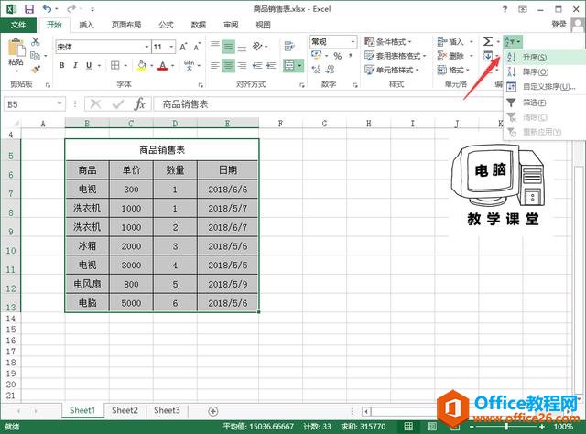Toggle Underline formatting
Viewport: 586px width, 434px height.
89,65
